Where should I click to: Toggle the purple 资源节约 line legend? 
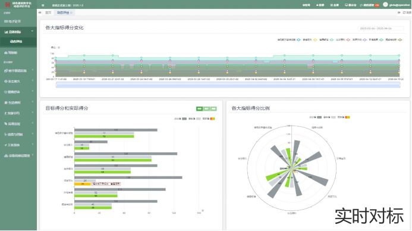pos(364,40)
